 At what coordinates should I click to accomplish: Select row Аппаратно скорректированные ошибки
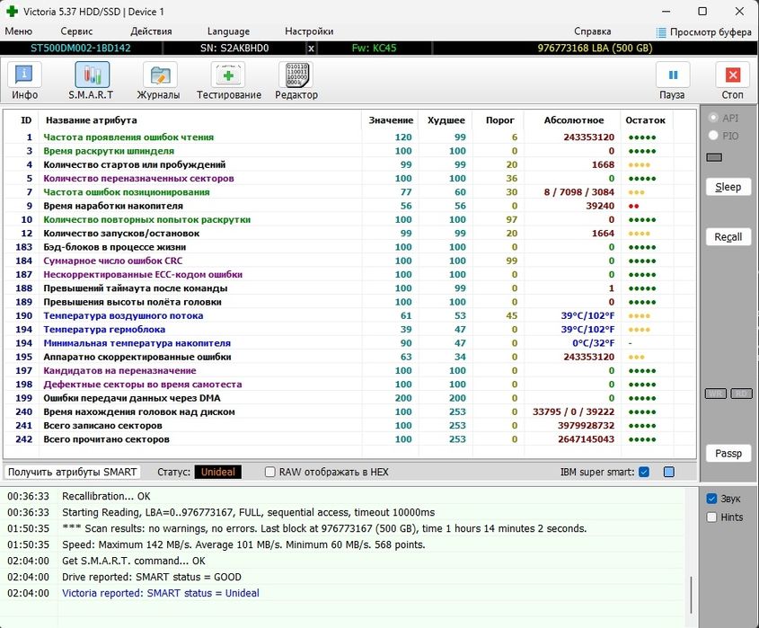(349, 357)
